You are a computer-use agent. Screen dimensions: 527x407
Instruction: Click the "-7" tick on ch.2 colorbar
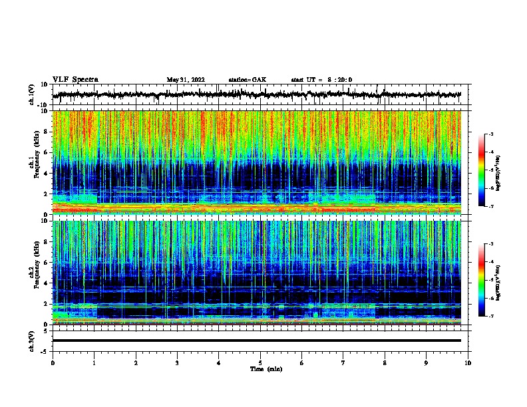(x=491, y=316)
